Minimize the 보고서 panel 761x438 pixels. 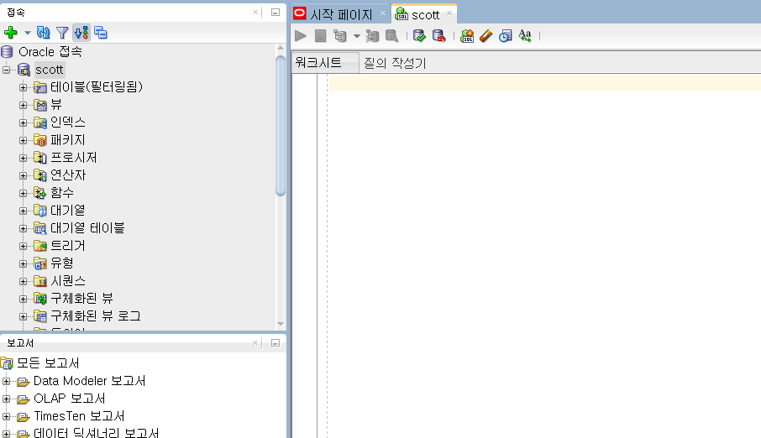pos(276,343)
